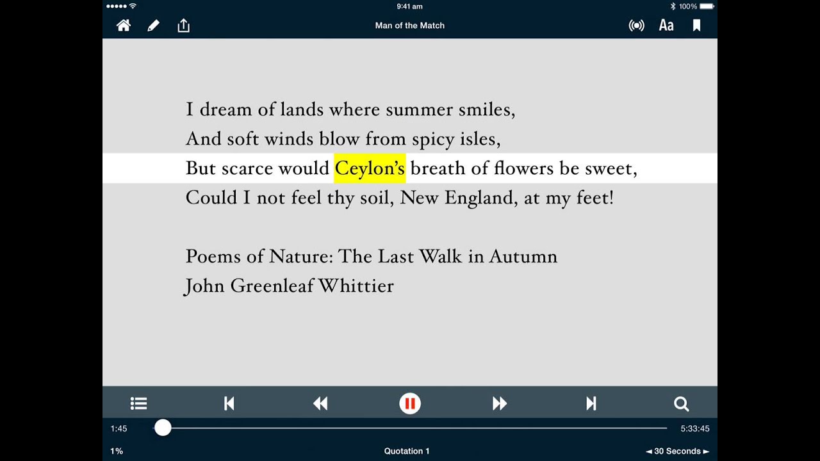
Task: Skip to previous chapter
Action: (x=229, y=403)
